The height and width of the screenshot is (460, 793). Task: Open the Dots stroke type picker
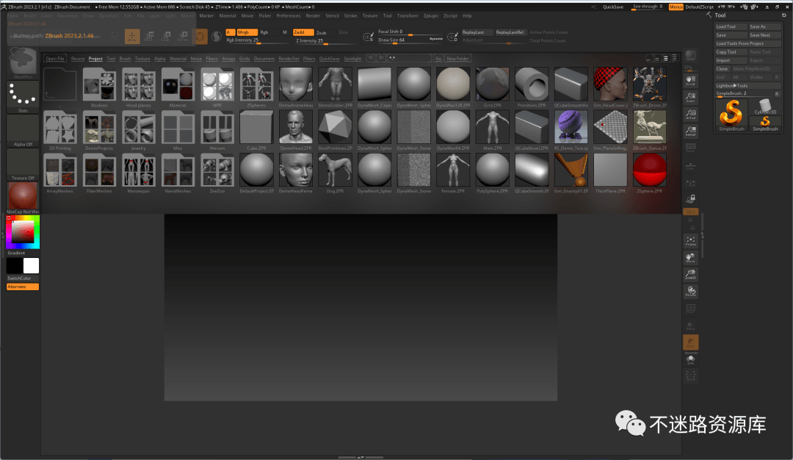23,97
